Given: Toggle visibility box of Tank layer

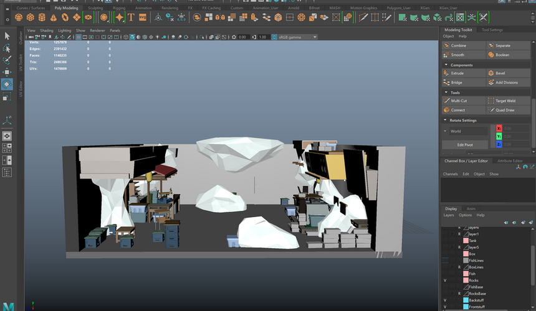Looking at the screenshot, I should pyautogui.click(x=445, y=241).
